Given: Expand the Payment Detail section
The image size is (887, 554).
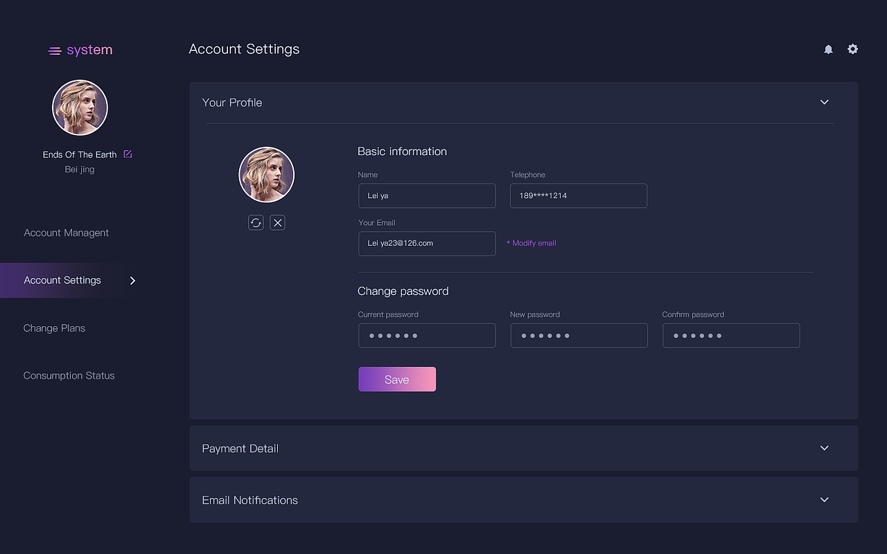Looking at the screenshot, I should 824,448.
